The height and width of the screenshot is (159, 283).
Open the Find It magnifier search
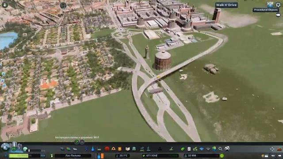220,149
